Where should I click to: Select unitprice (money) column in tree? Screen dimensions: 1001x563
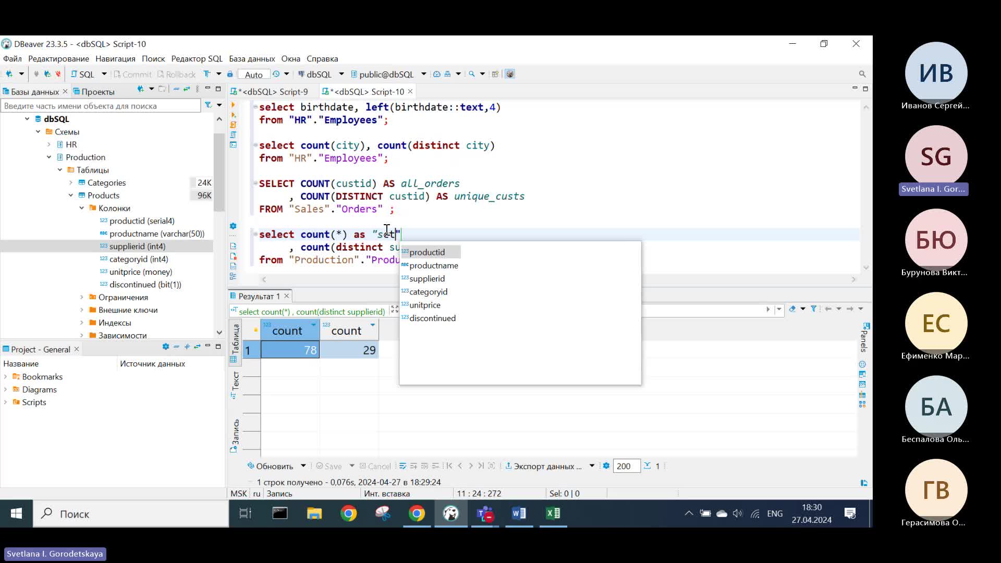pyautogui.click(x=141, y=272)
